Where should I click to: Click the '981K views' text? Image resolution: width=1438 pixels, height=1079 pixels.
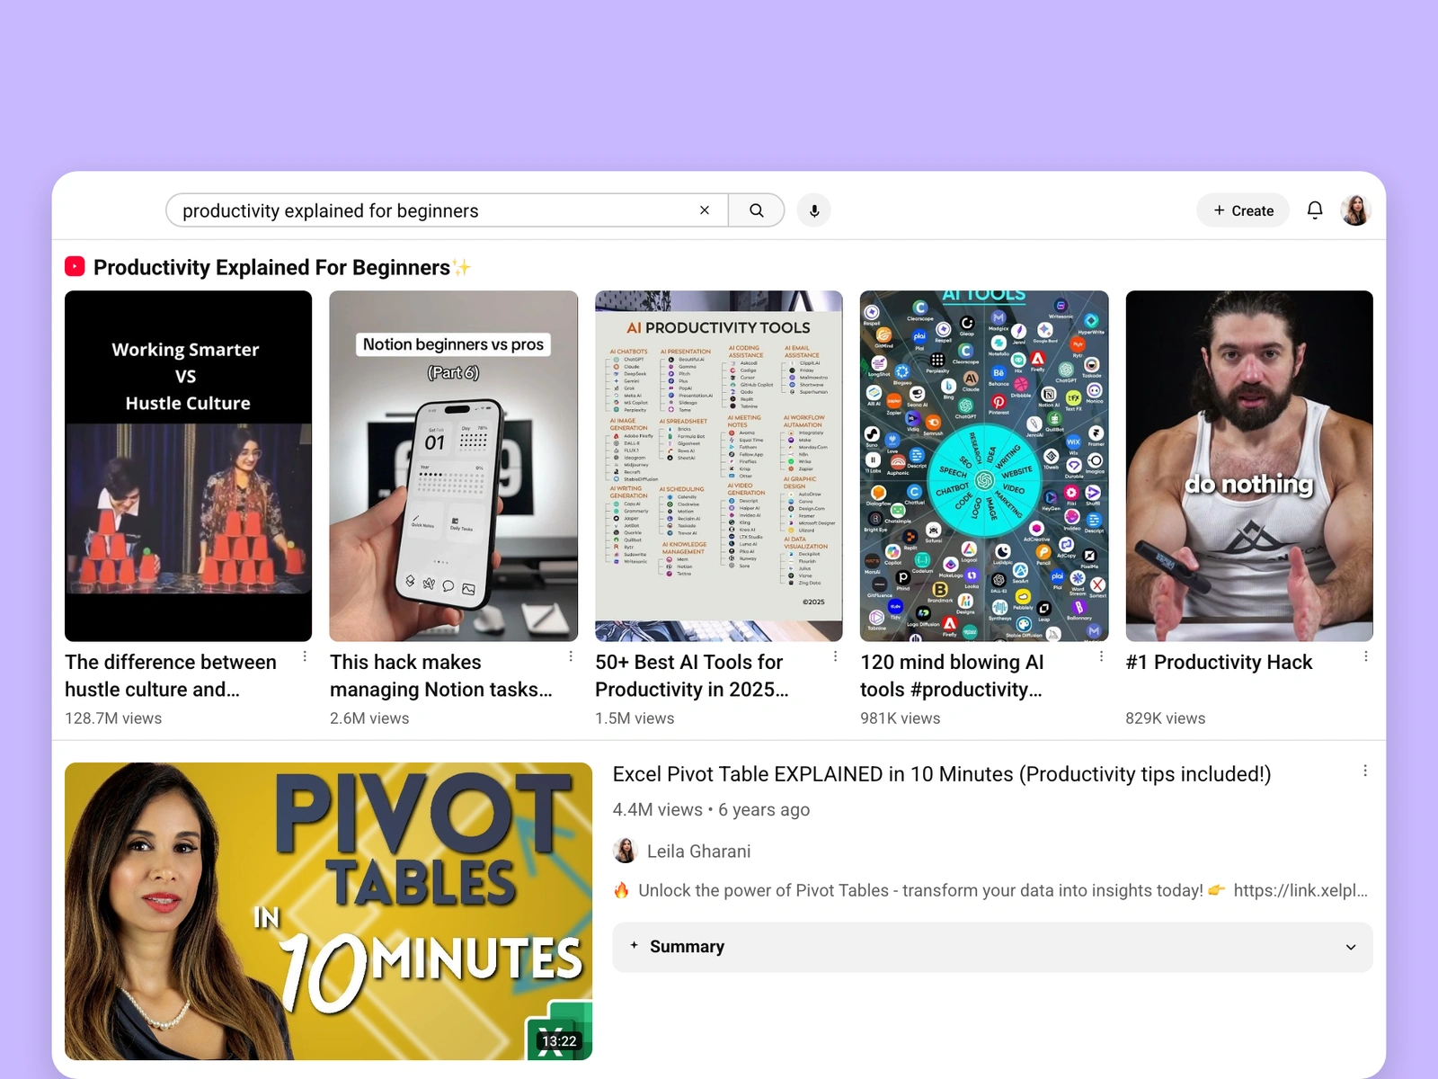tap(900, 718)
